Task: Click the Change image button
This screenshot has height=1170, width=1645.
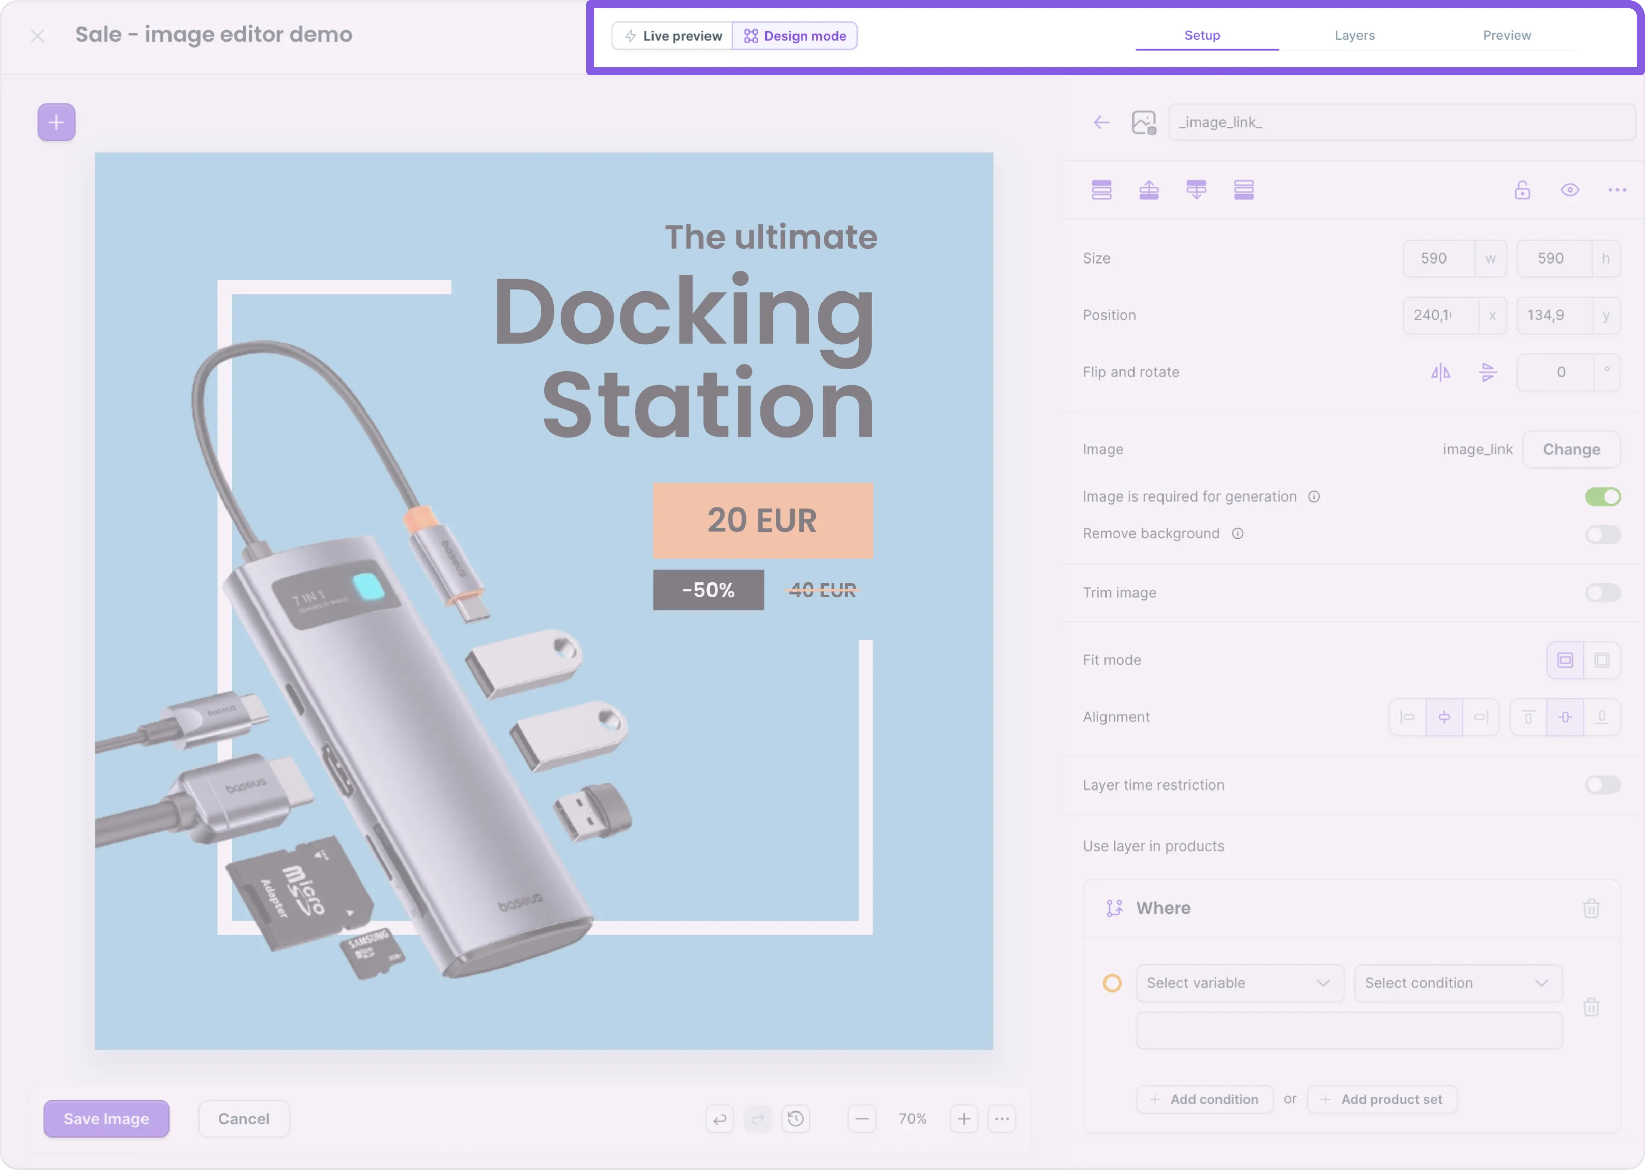Action: (x=1572, y=449)
